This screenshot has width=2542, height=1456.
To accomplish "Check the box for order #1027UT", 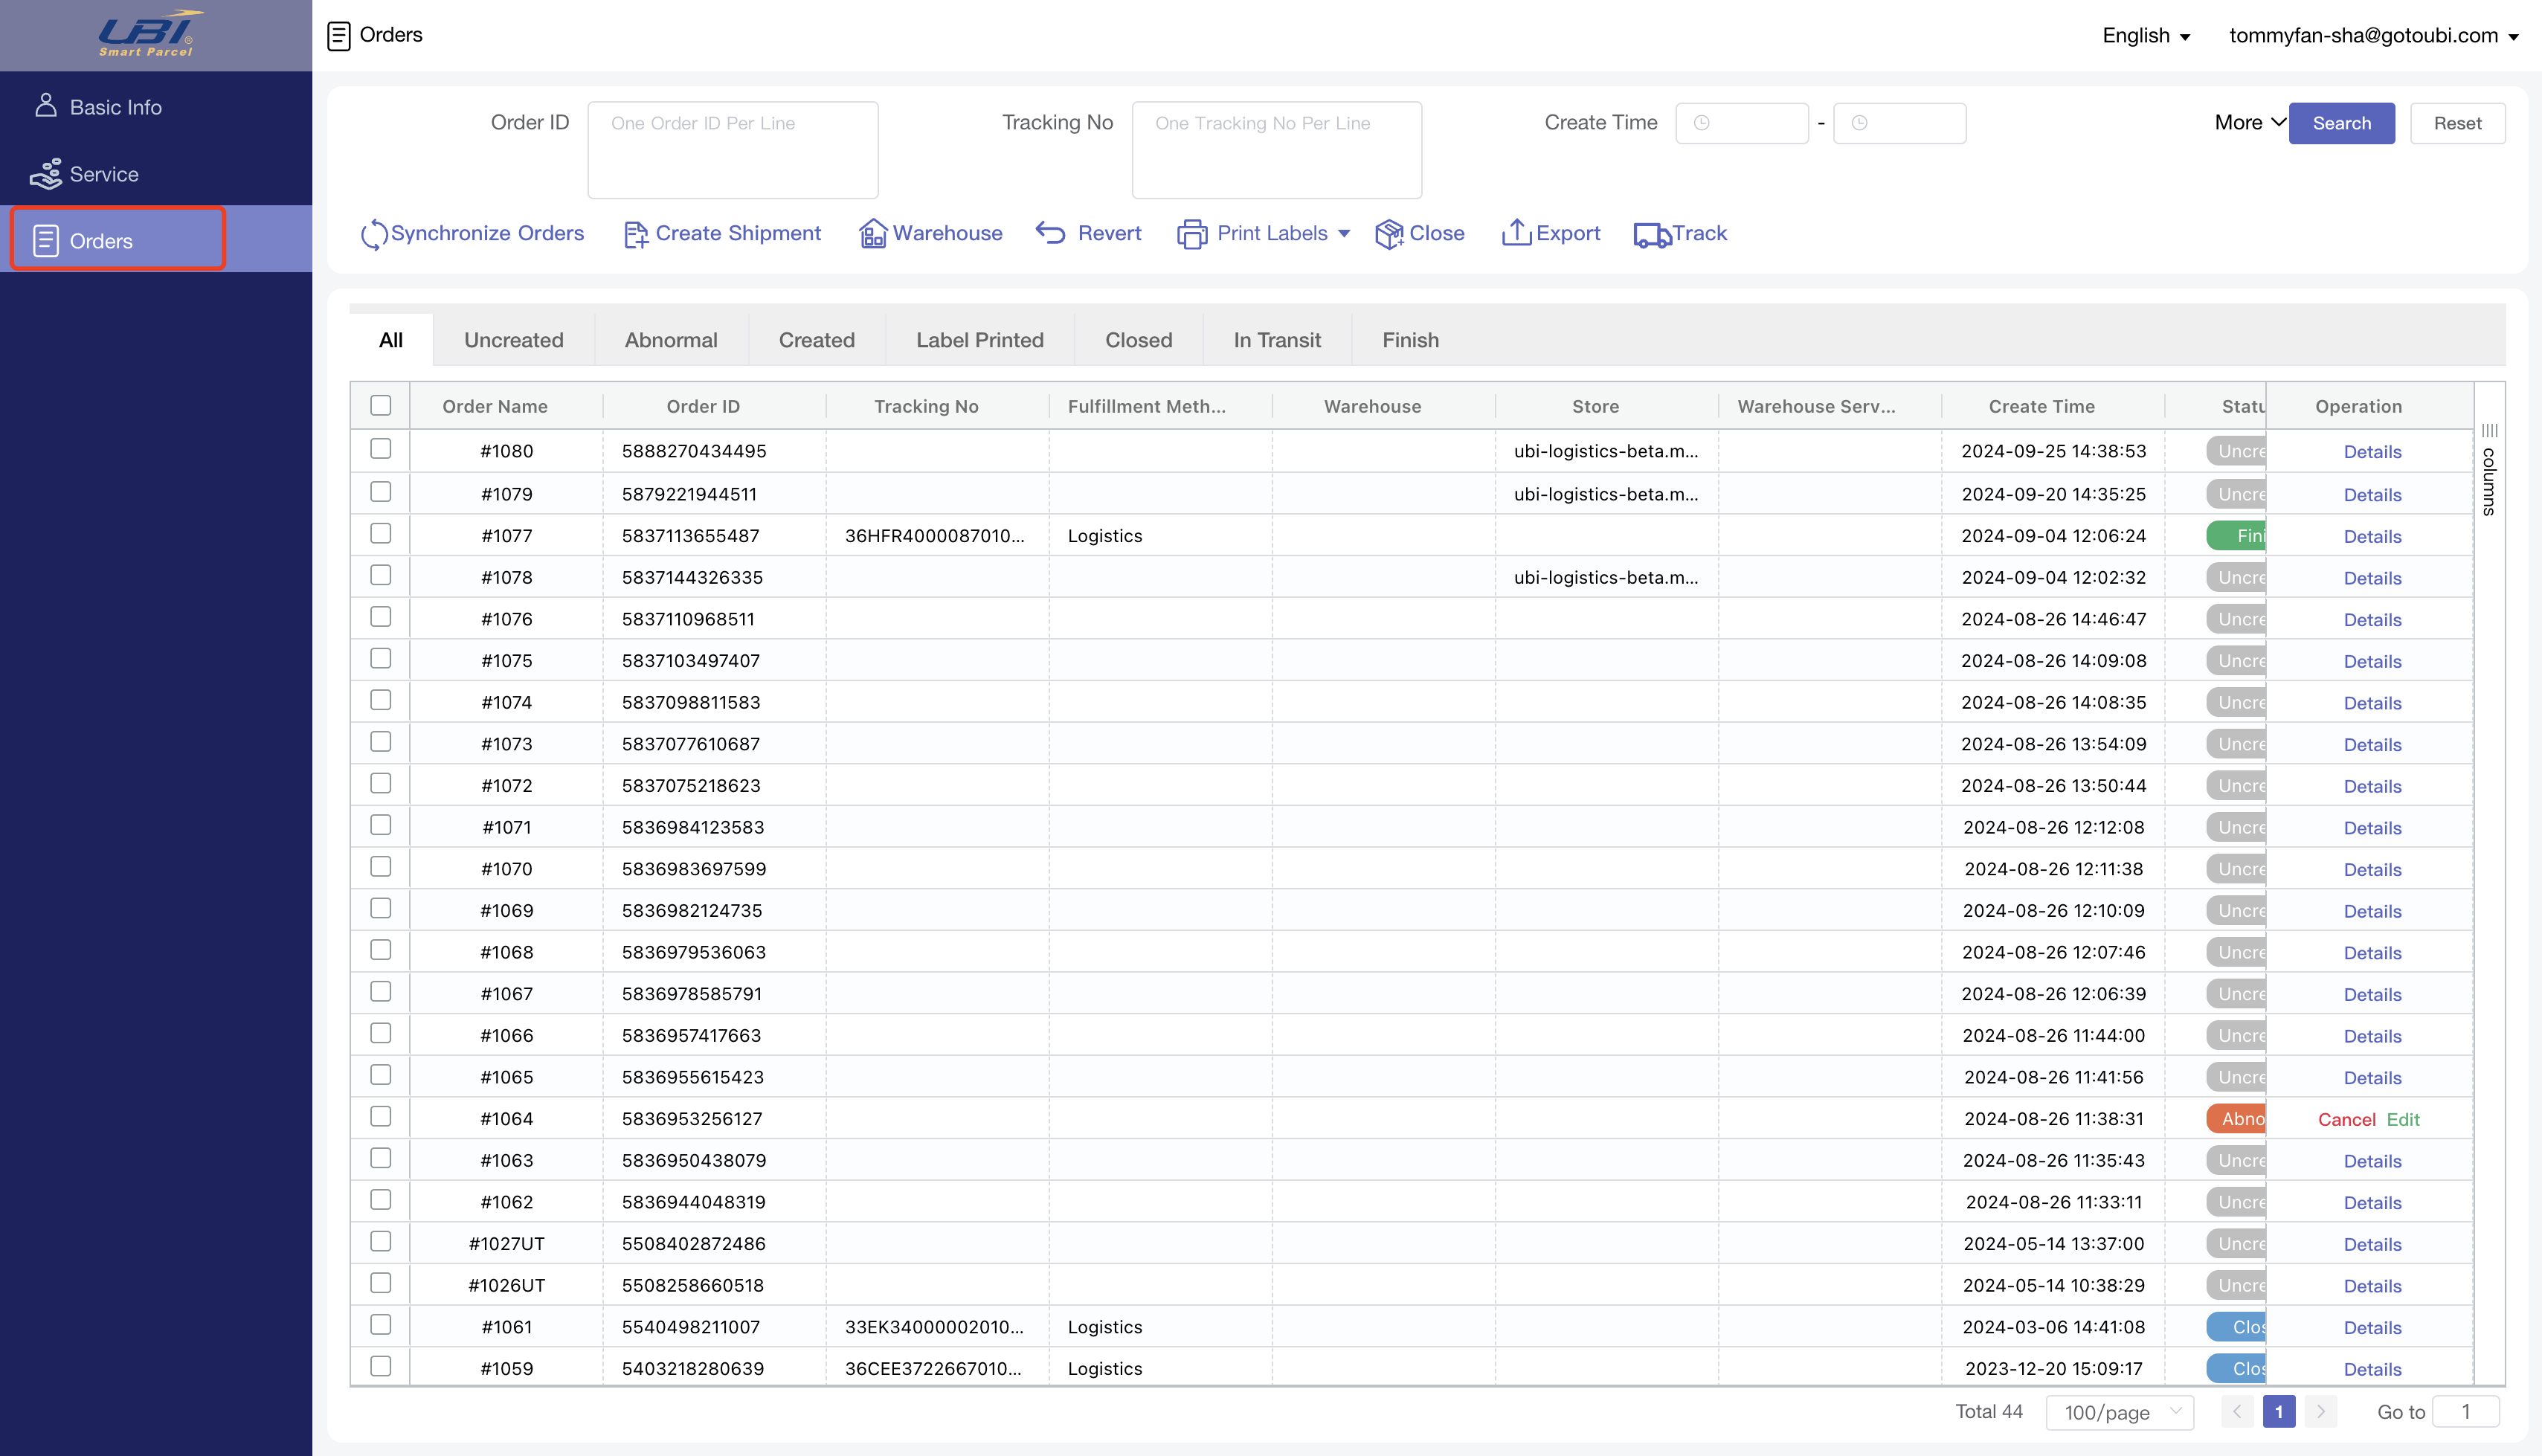I will tap(380, 1242).
